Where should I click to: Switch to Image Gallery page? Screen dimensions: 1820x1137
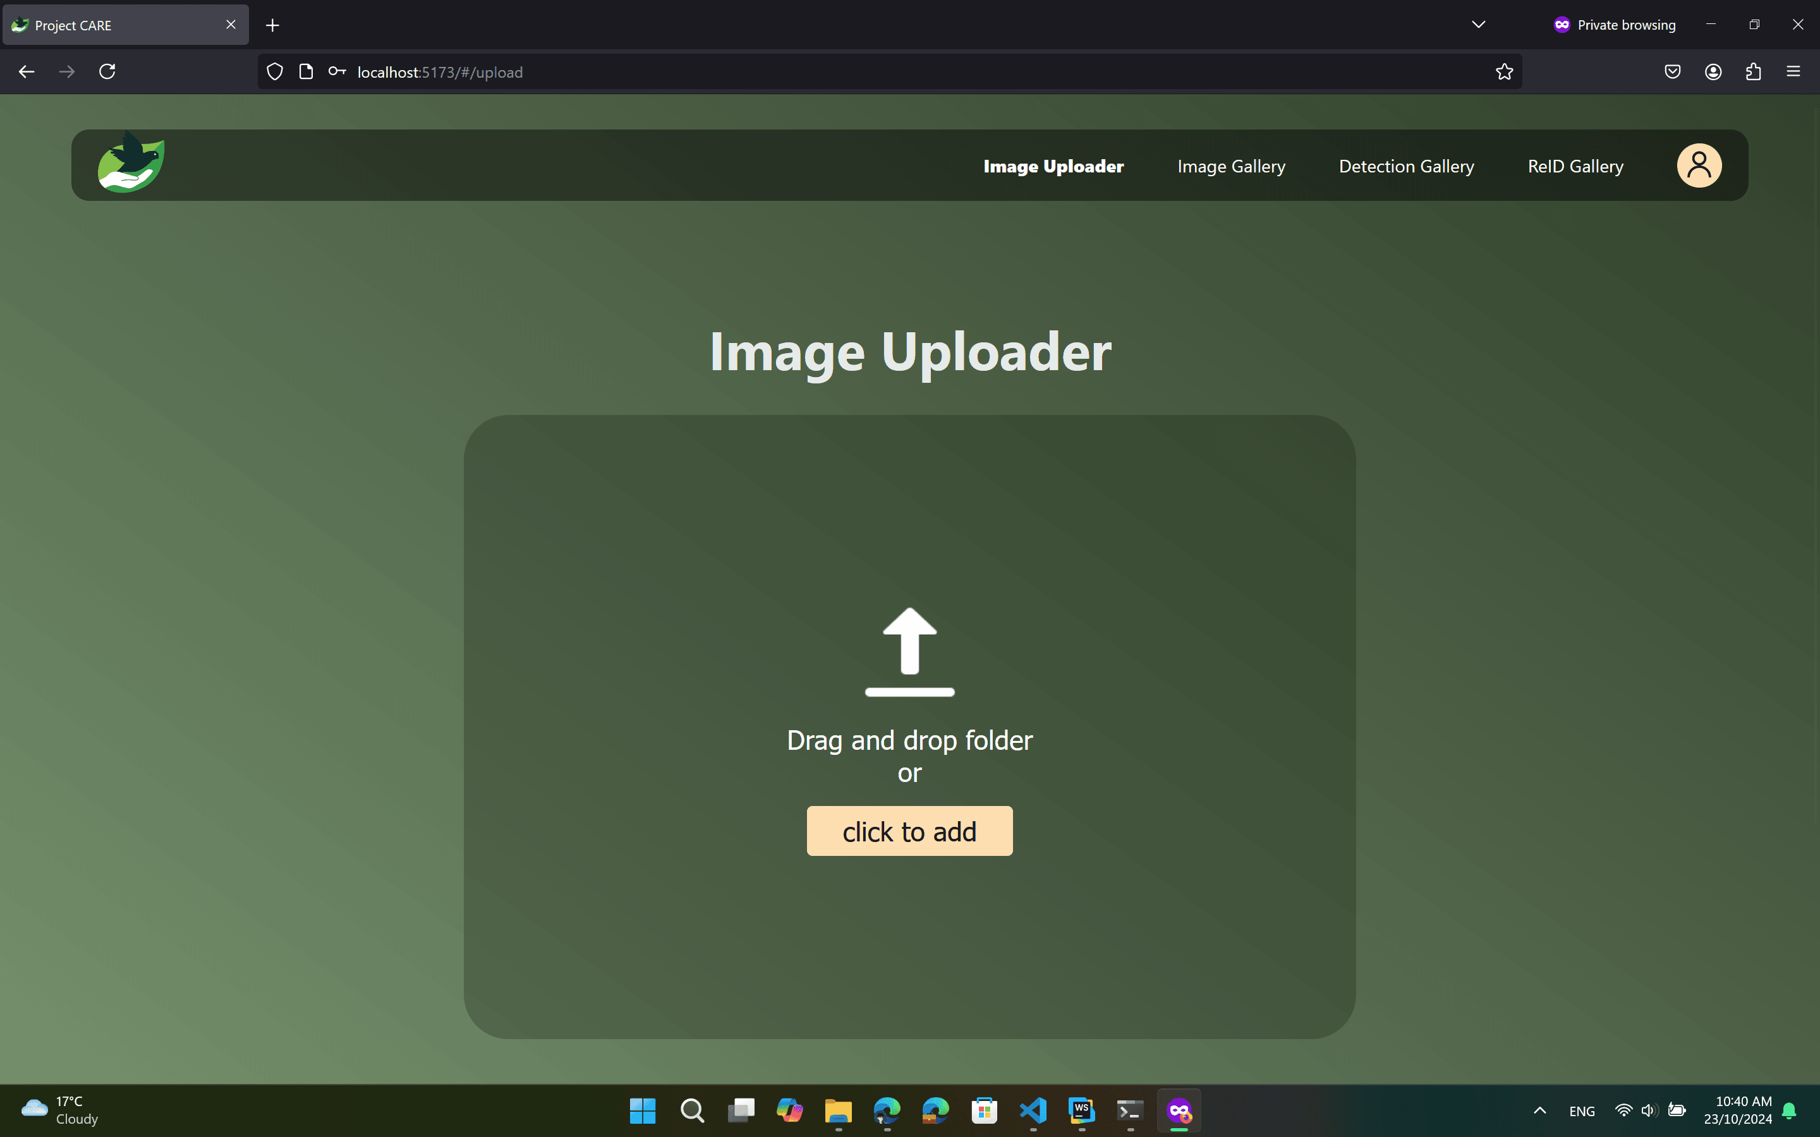point(1231,166)
